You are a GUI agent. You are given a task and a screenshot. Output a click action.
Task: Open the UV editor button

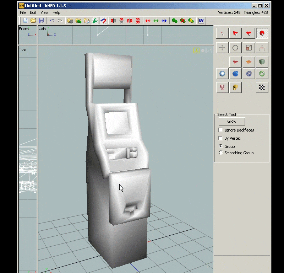pyautogui.click(x=201, y=21)
